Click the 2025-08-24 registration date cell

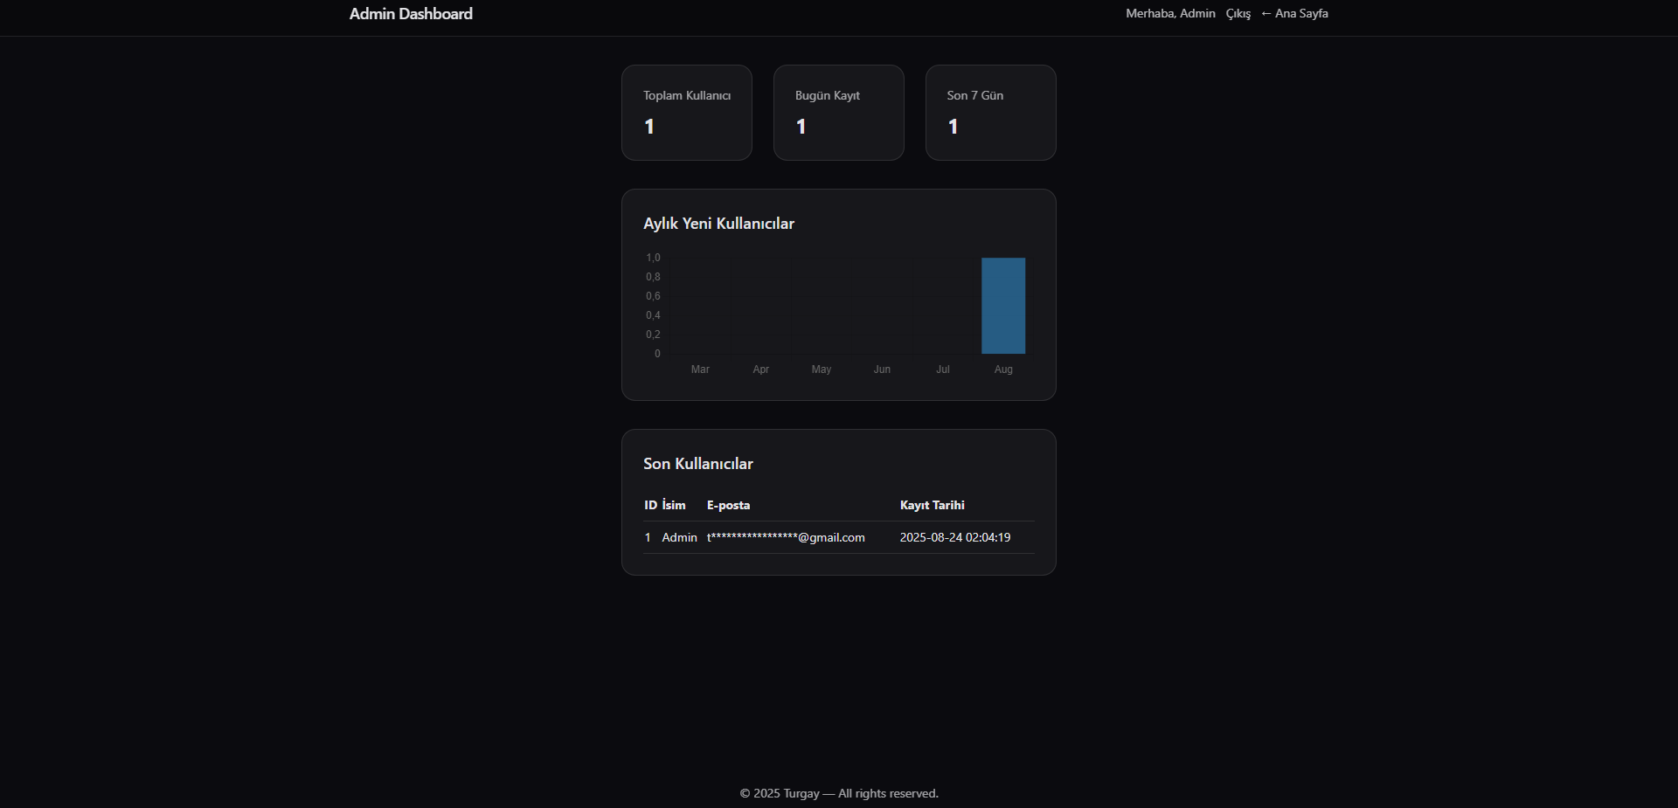point(954,538)
